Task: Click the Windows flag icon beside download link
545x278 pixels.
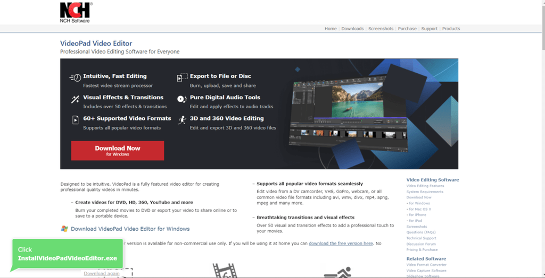Action: (64, 229)
